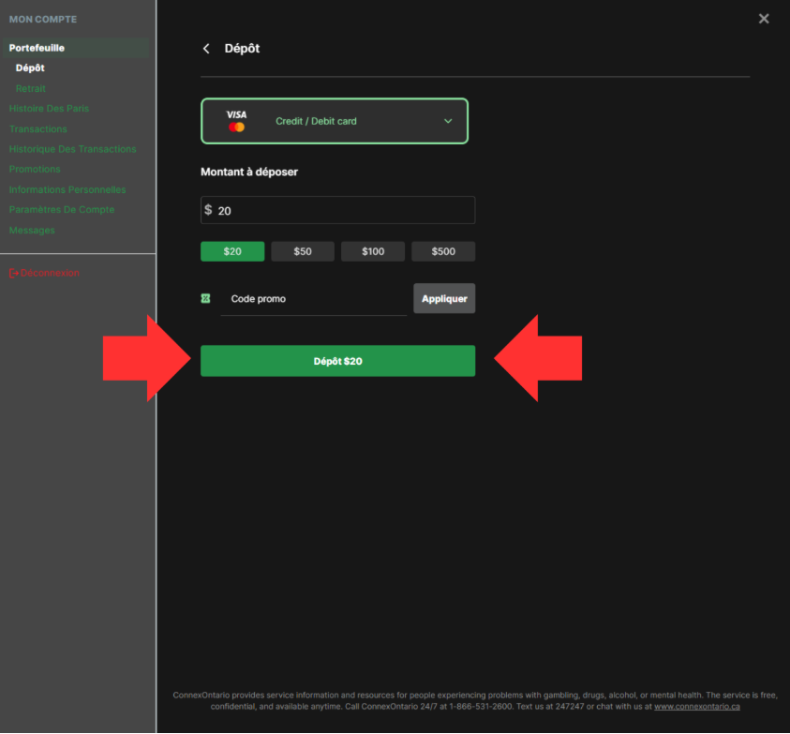Click the payment method chevron arrow
Viewport: 790px width, 734px height.
coord(448,121)
